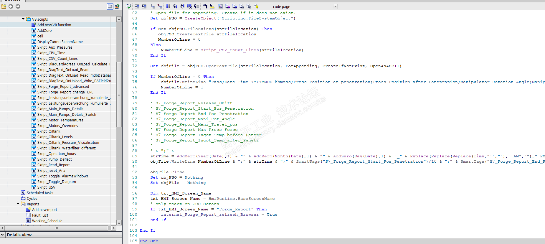The width and height of the screenshot is (545, 244).
Task: Click the comment out selected lines icon
Action: coord(152,6)
